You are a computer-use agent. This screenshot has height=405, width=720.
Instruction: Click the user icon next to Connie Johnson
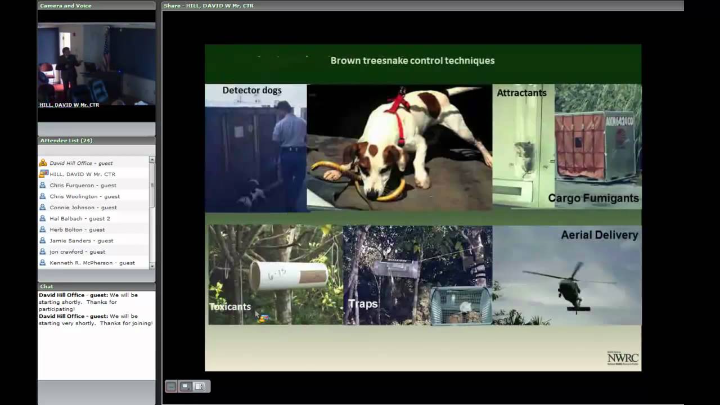[x=43, y=208]
